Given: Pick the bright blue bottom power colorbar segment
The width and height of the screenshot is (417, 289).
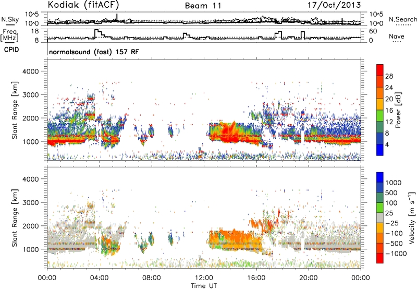Looking at the screenshot, I should pos(380,150).
